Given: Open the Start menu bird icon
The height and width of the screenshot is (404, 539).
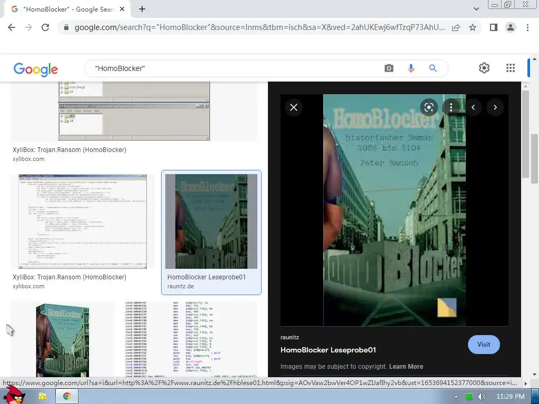Looking at the screenshot, I should click(14, 396).
